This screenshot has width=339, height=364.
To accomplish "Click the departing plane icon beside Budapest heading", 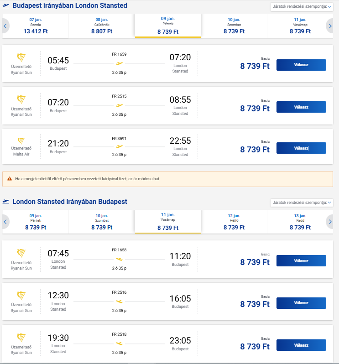I will tap(6, 6).
